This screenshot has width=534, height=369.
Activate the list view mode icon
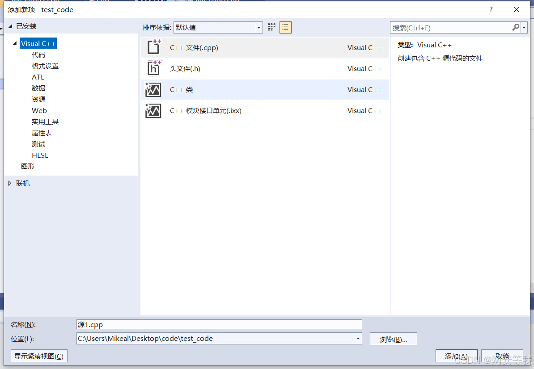pyautogui.click(x=285, y=27)
